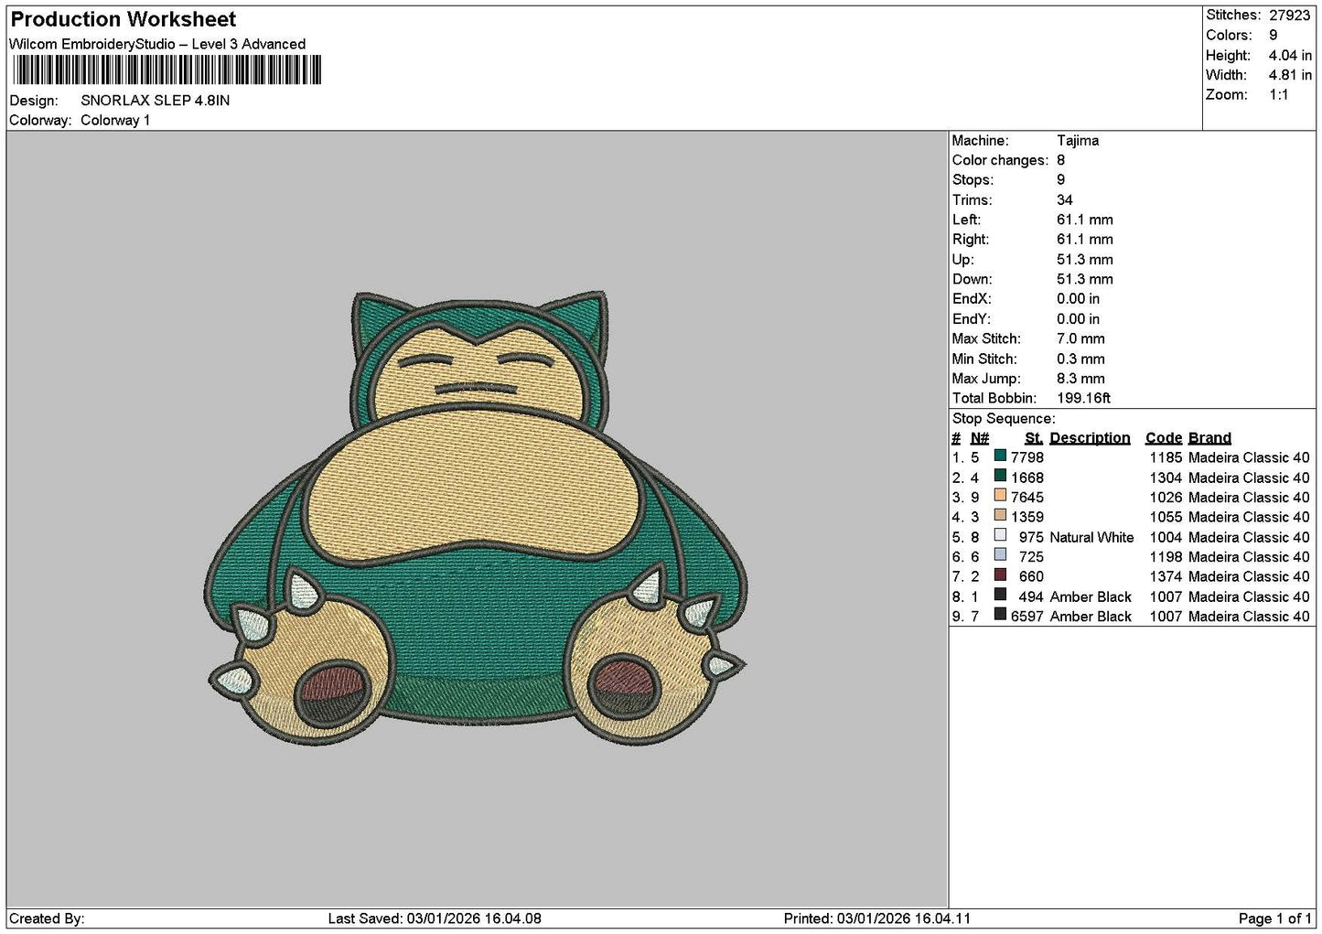Select the dark green swatch for stop 2 (1668)
1322x934 pixels.
click(x=1000, y=477)
